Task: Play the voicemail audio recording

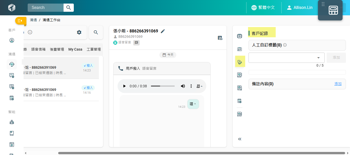Action: pyautogui.click(x=125, y=86)
